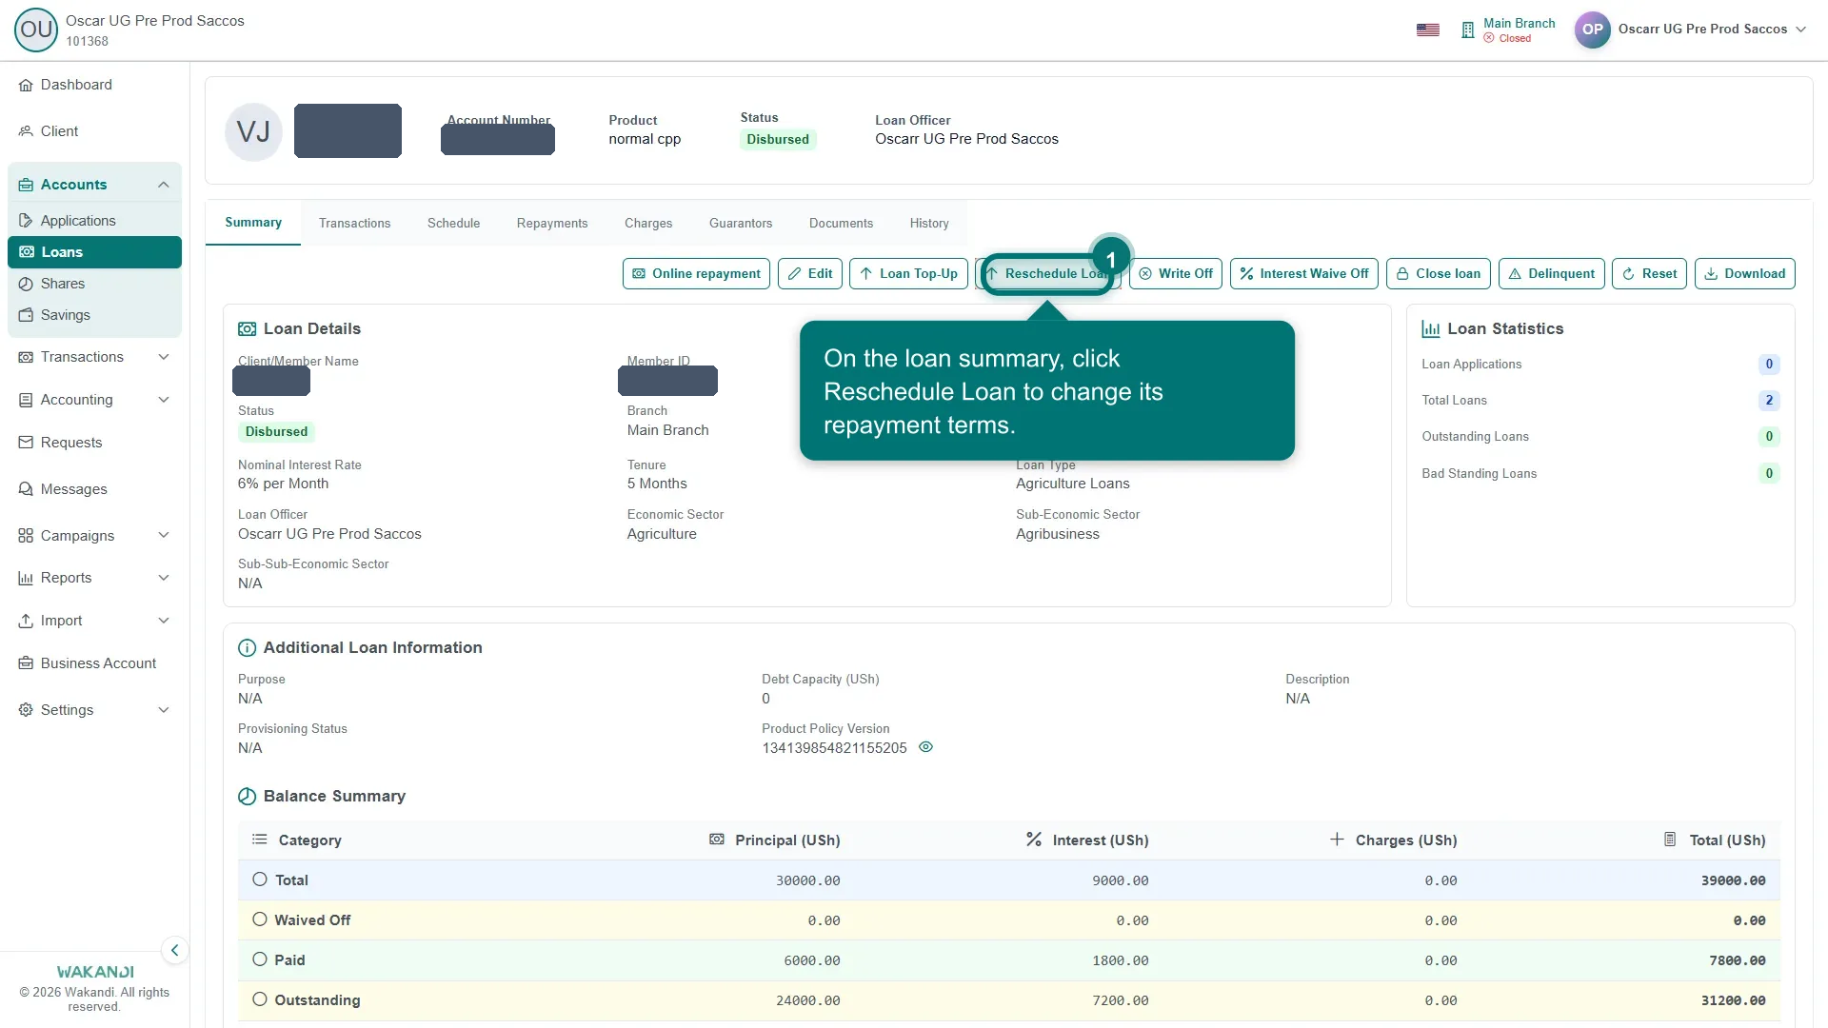This screenshot has height=1028, width=1828.
Task: Click the Total column document icon
Action: [1670, 840]
